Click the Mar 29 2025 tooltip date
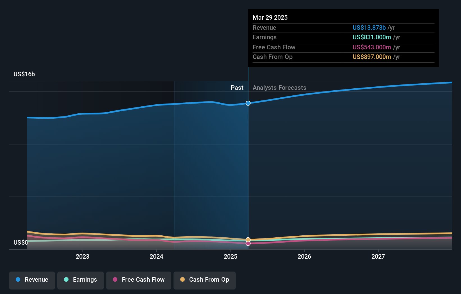The image size is (461, 294). 270,17
